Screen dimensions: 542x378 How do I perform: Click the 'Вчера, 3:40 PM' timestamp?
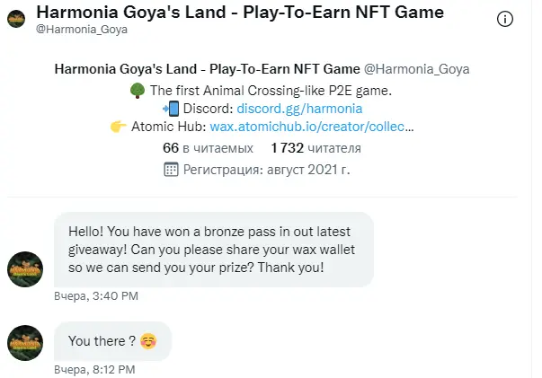tap(96, 296)
